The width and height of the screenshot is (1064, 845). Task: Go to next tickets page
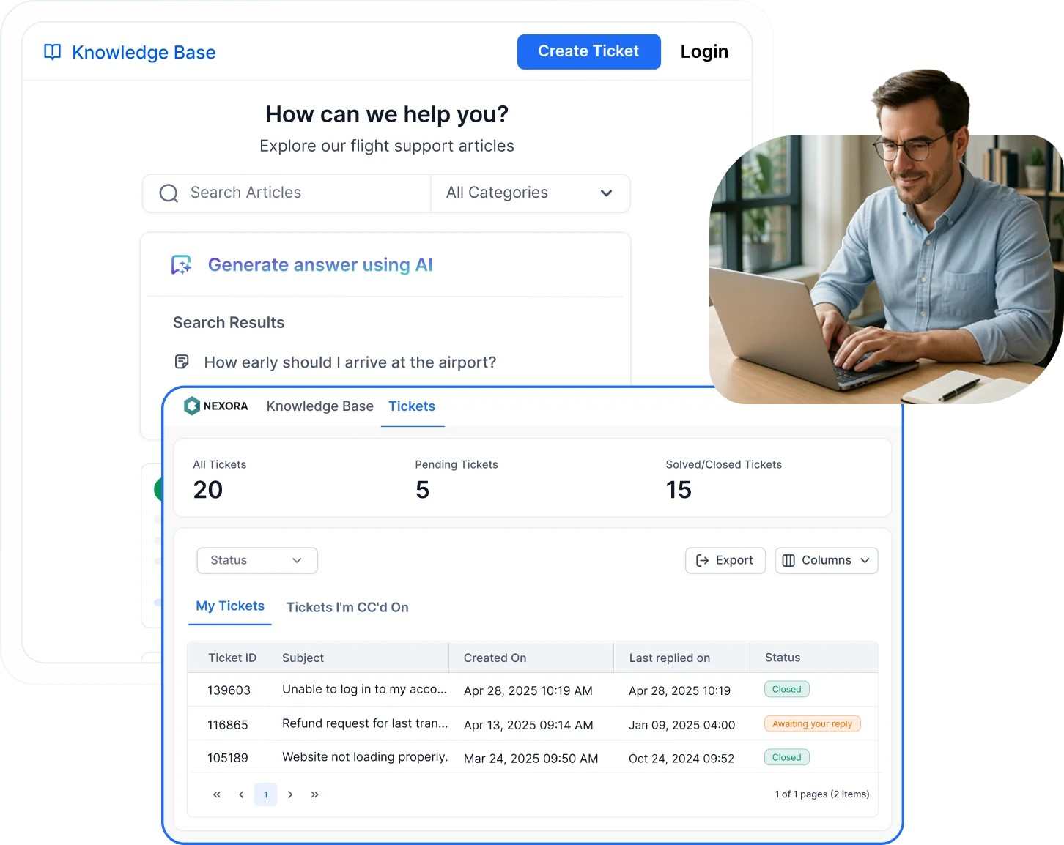click(x=290, y=794)
